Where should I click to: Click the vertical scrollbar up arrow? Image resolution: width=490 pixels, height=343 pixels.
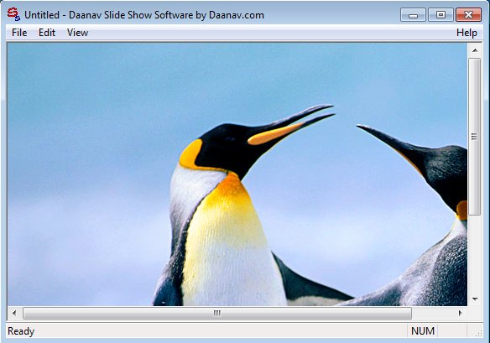pyautogui.click(x=475, y=50)
